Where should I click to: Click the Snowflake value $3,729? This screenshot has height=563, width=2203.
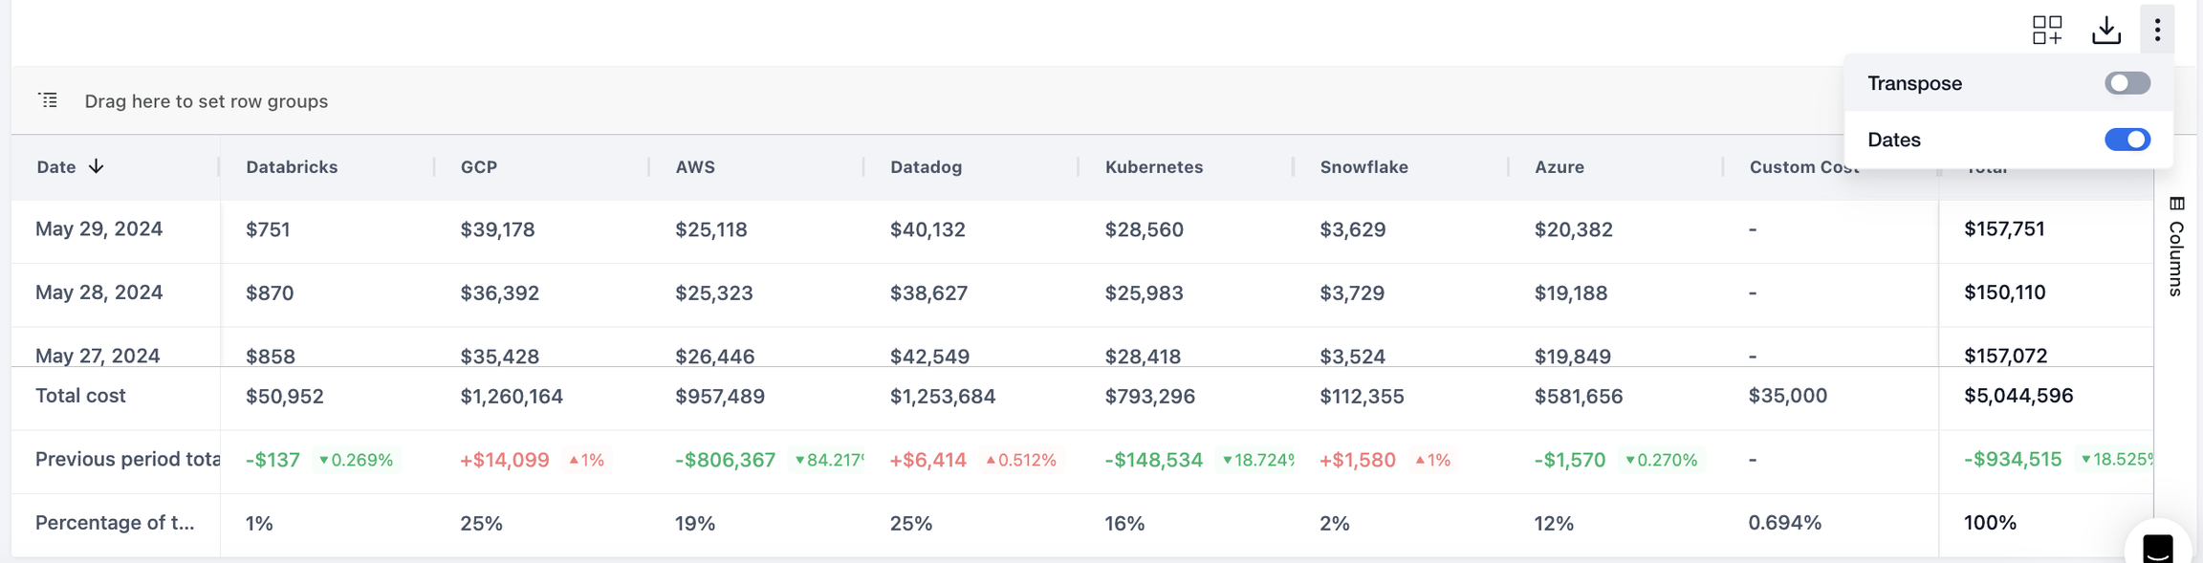click(x=1352, y=292)
